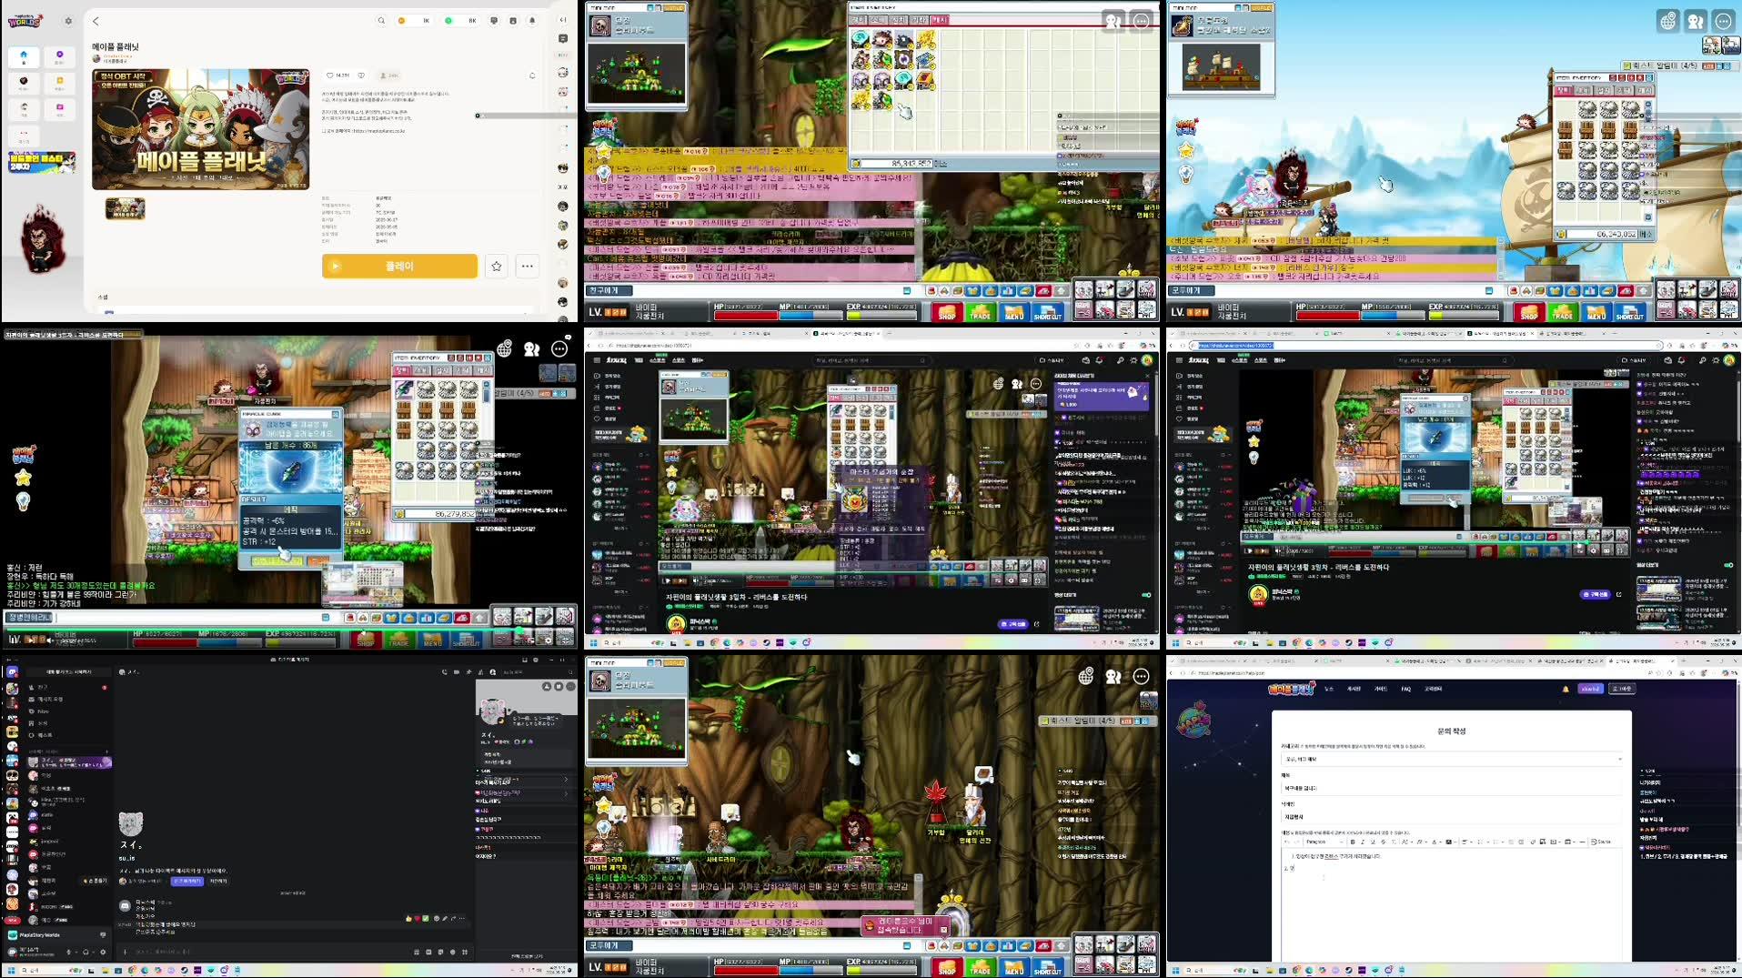The width and height of the screenshot is (1742, 978).
Task: Open more-options circle in top-right game window
Action: coord(1724,21)
